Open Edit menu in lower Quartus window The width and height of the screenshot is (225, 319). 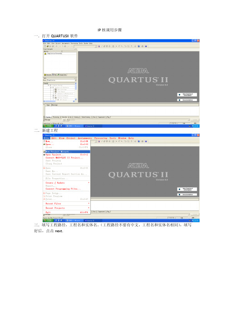point(54,138)
